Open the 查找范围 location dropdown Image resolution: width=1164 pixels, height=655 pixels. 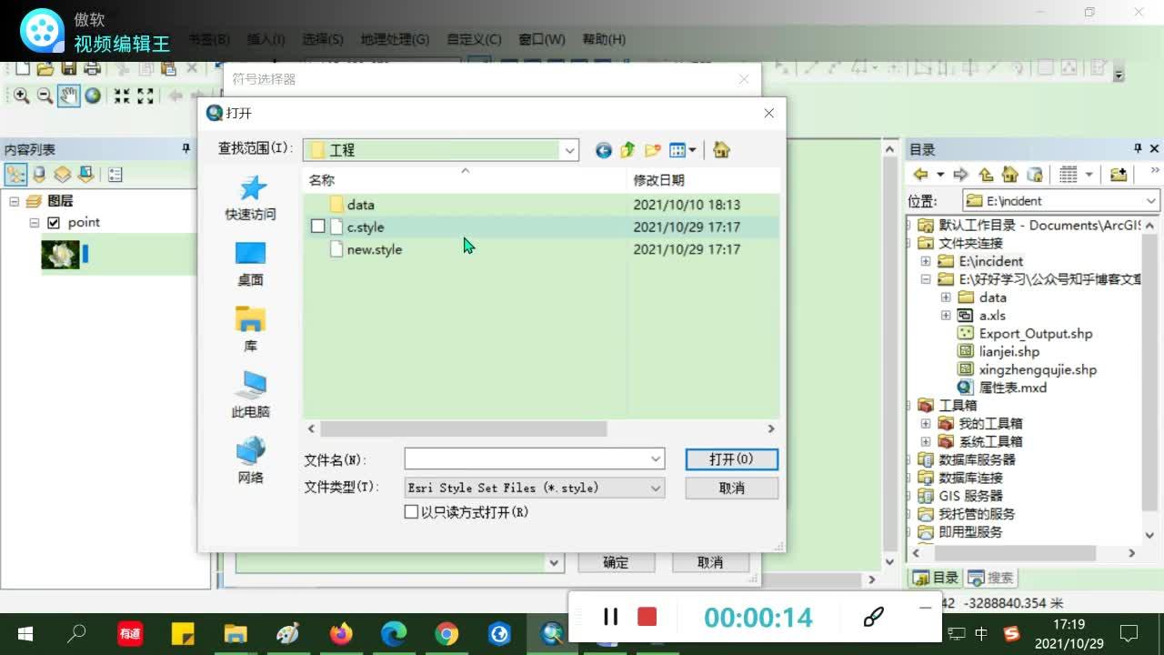pyautogui.click(x=568, y=150)
